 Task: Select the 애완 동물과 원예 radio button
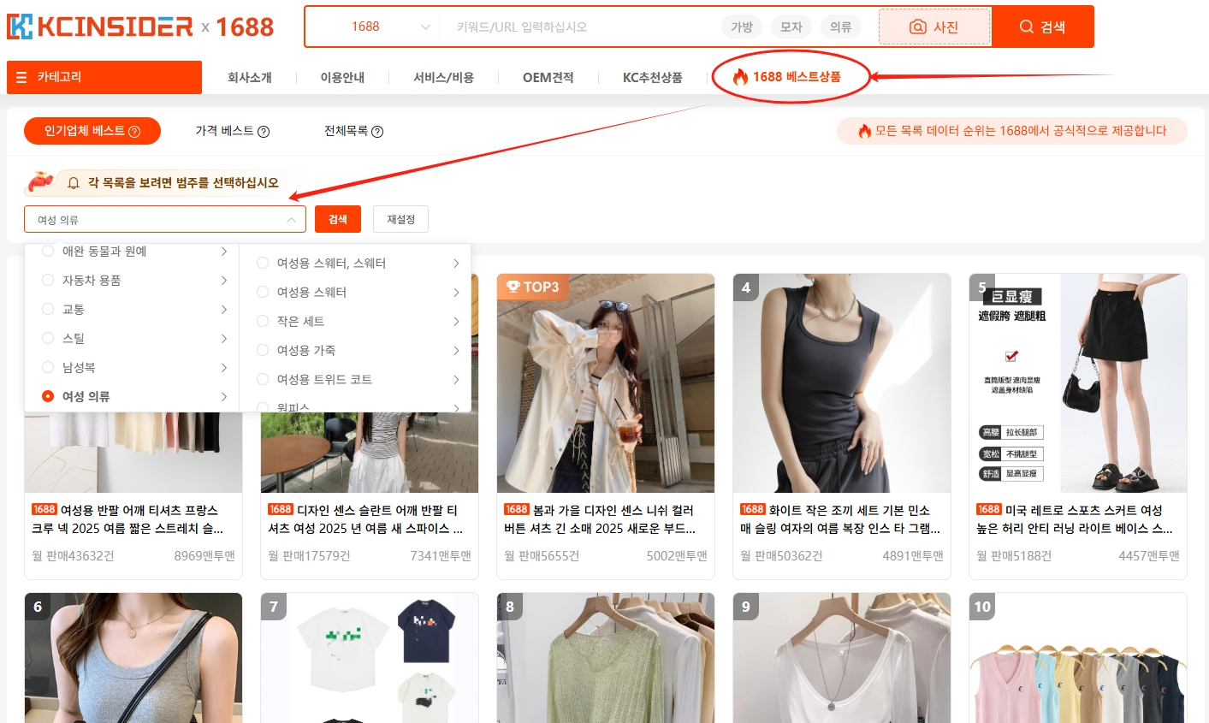48,252
